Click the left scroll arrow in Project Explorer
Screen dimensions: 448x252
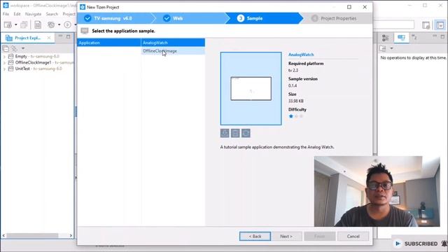[3, 236]
